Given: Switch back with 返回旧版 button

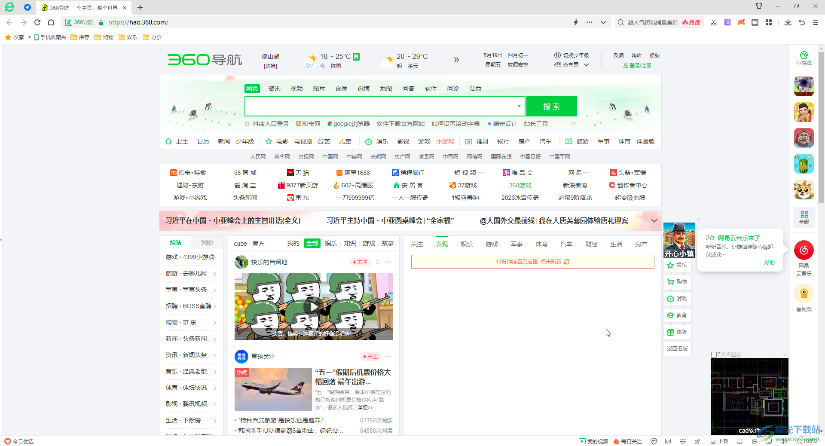Looking at the screenshot, I should coord(677,349).
